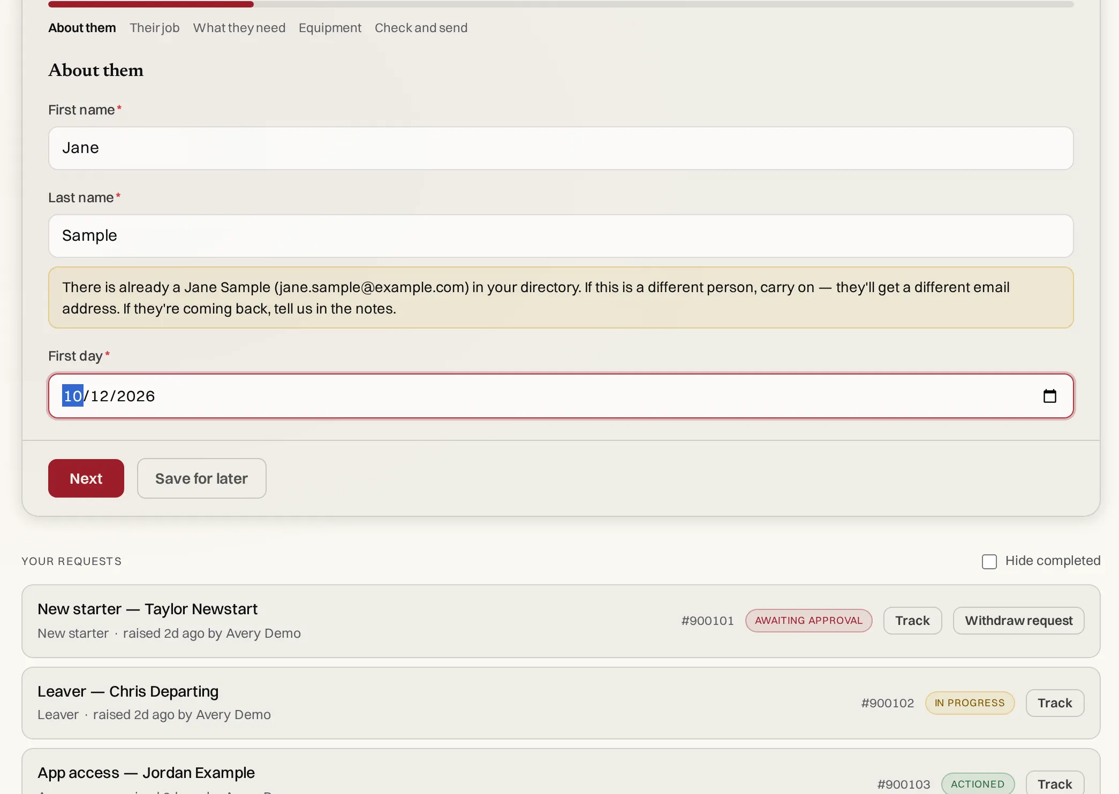1119x794 pixels.
Task: Switch to the About them step
Action: coord(82,28)
